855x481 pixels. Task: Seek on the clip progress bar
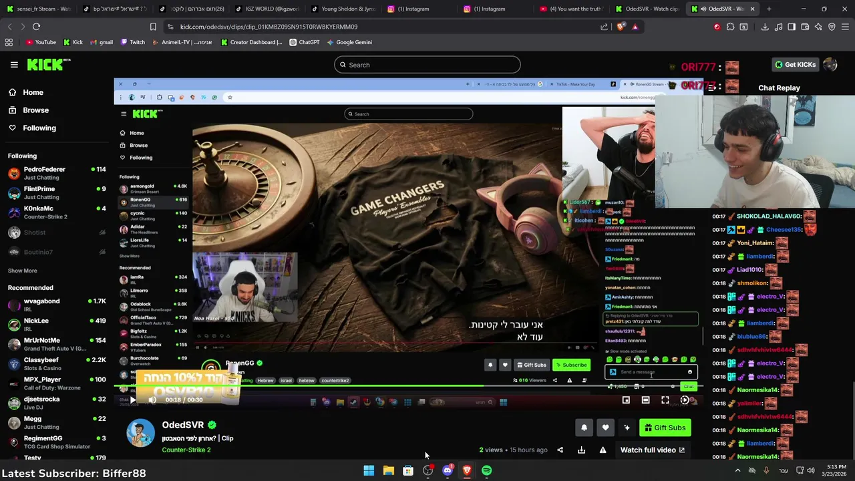click(409, 386)
